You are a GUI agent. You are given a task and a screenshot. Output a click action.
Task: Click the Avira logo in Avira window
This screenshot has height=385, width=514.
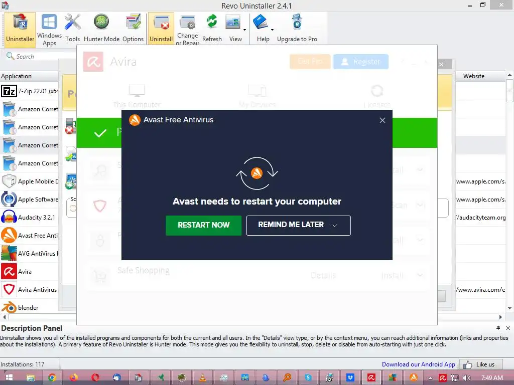tap(93, 62)
